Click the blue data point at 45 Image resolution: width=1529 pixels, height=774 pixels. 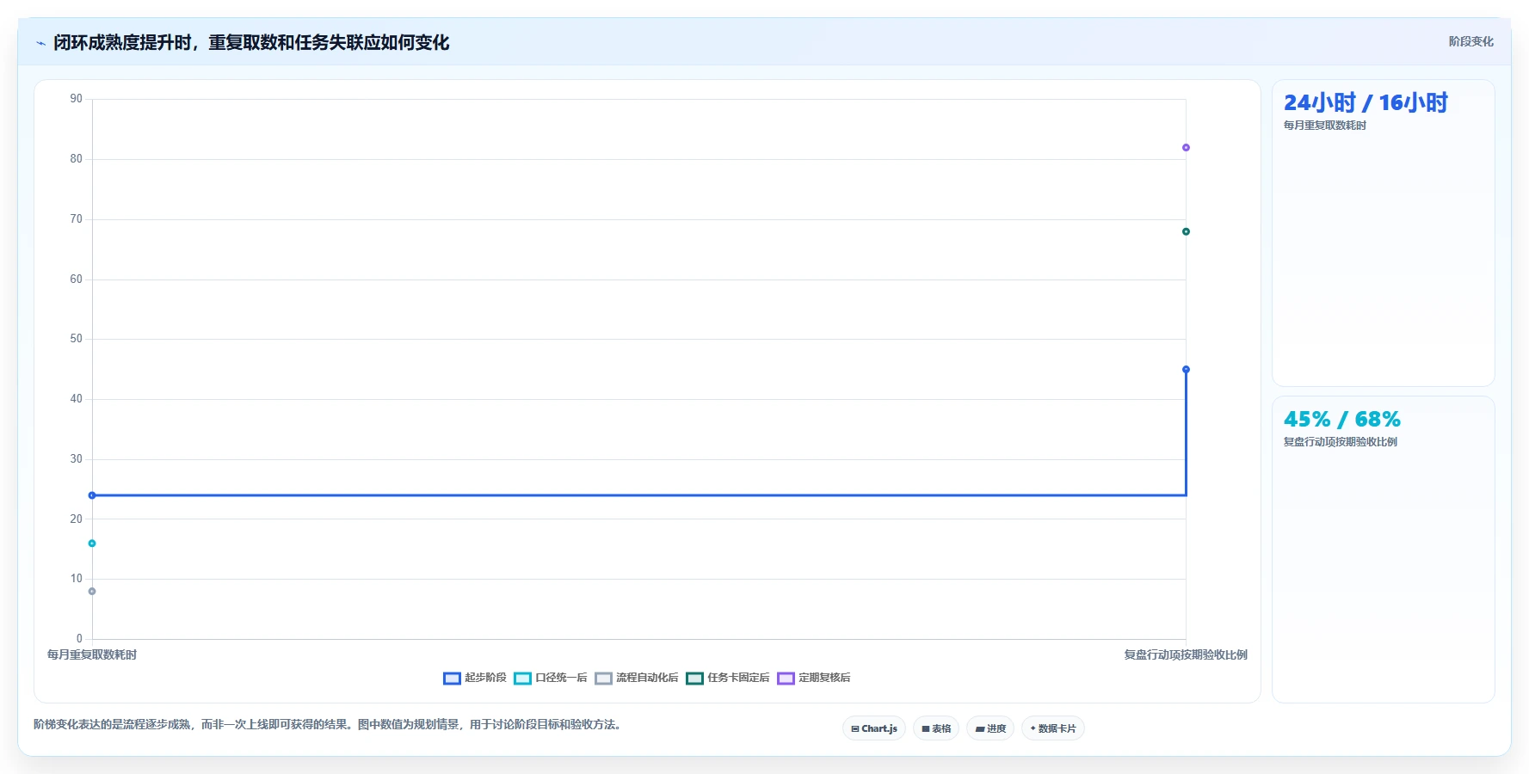(1186, 370)
